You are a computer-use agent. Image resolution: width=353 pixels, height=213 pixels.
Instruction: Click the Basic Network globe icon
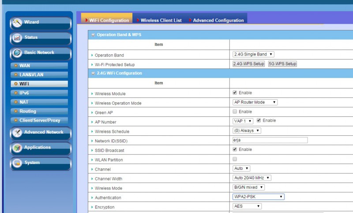coord(17,53)
